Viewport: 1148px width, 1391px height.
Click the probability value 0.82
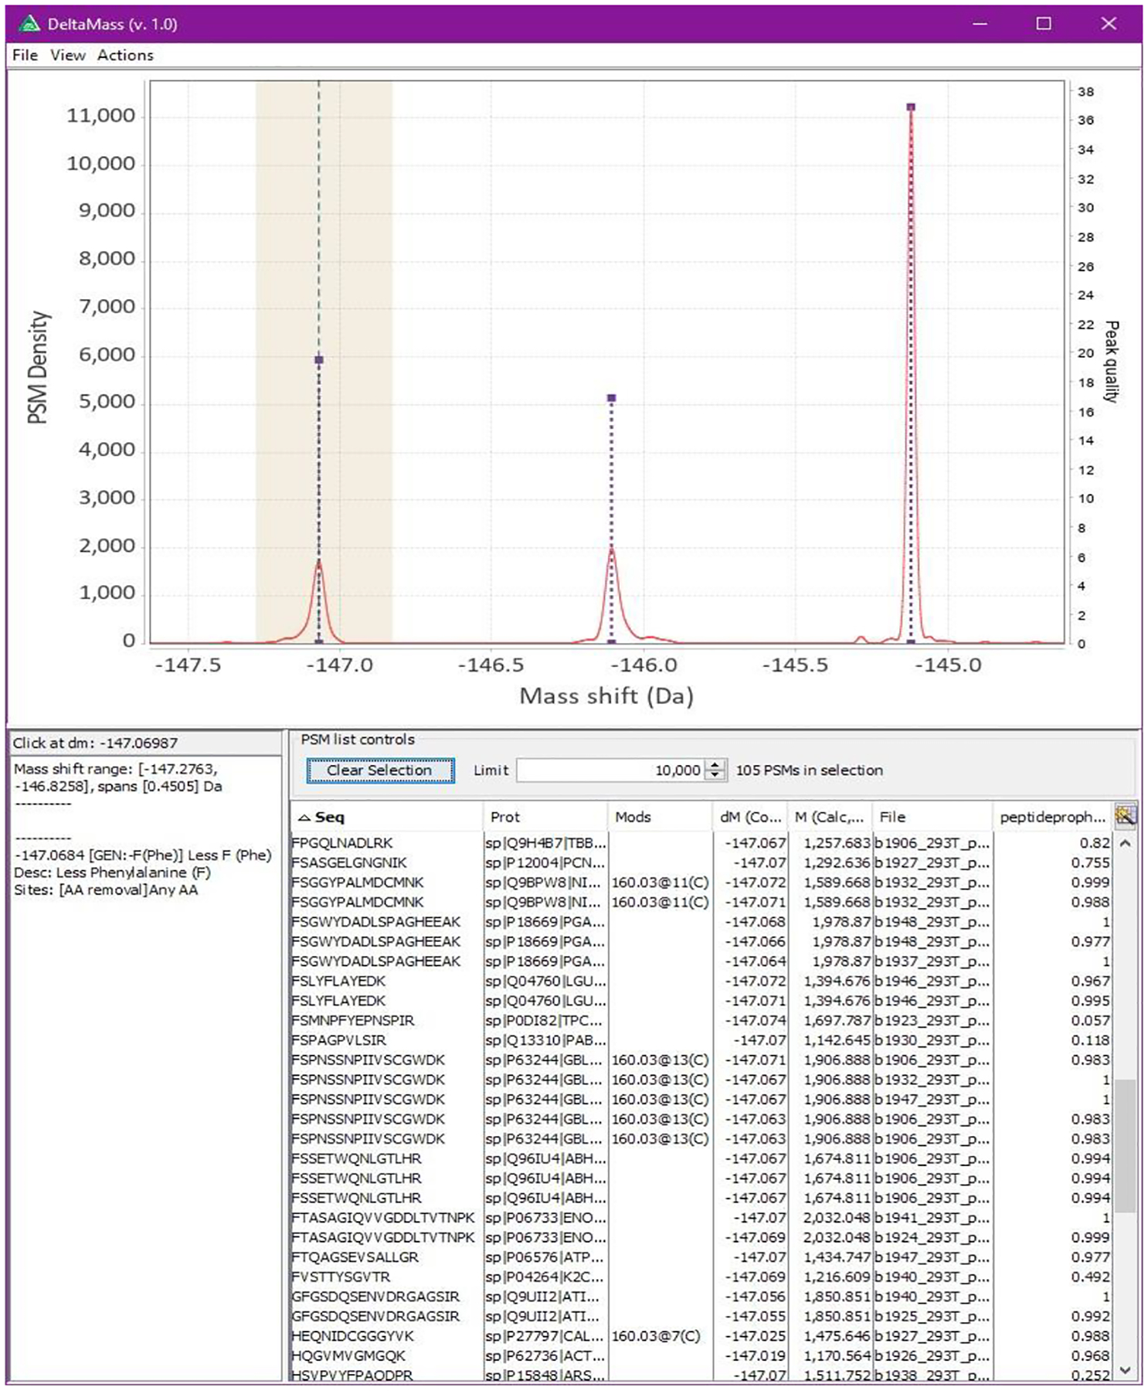(x=1095, y=843)
